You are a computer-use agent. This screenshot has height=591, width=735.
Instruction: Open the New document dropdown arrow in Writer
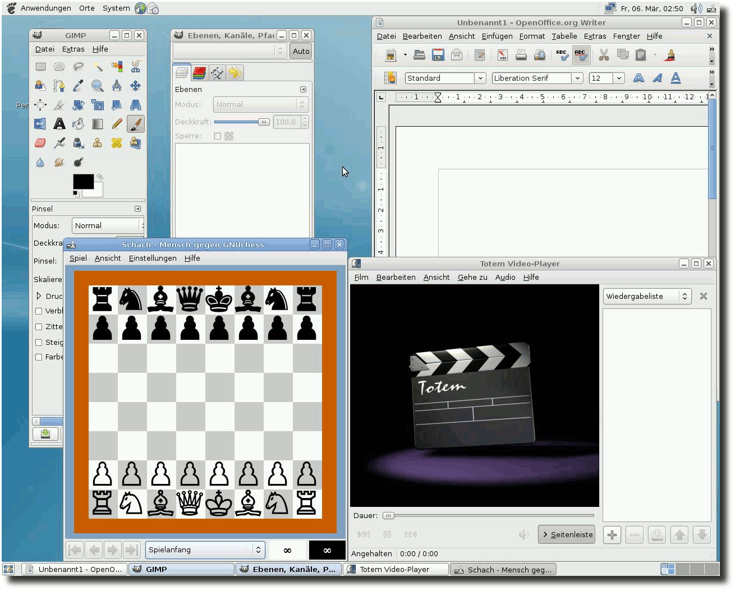point(405,55)
